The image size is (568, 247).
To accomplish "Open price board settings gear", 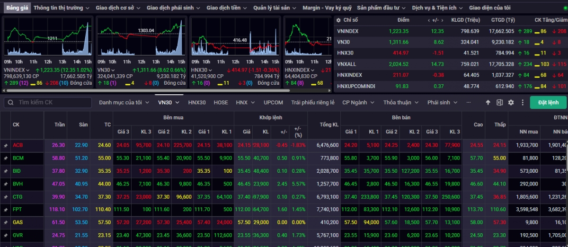I will click(x=511, y=103).
